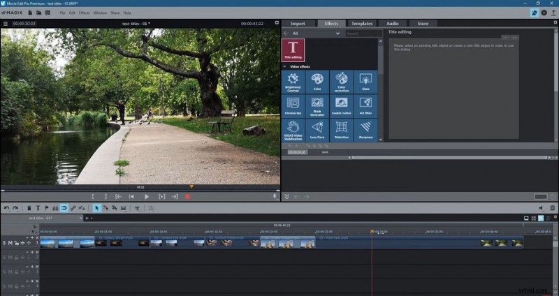Click the Search field in Effects

pos(364,34)
